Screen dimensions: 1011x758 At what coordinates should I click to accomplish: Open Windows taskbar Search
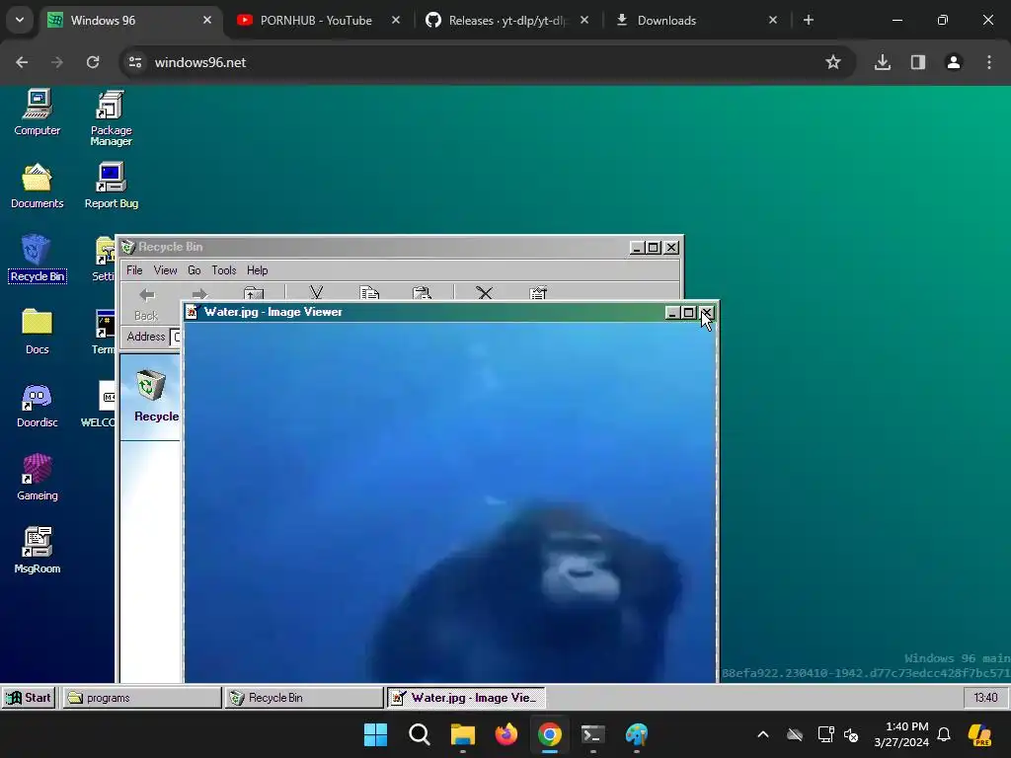(419, 734)
